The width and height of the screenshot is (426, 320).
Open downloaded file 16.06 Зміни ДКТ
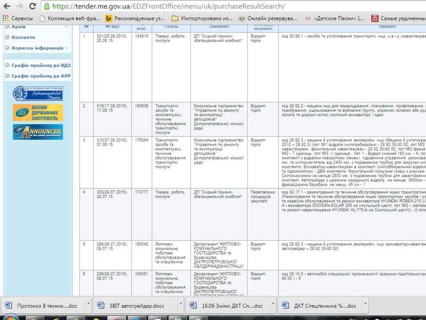226,306
